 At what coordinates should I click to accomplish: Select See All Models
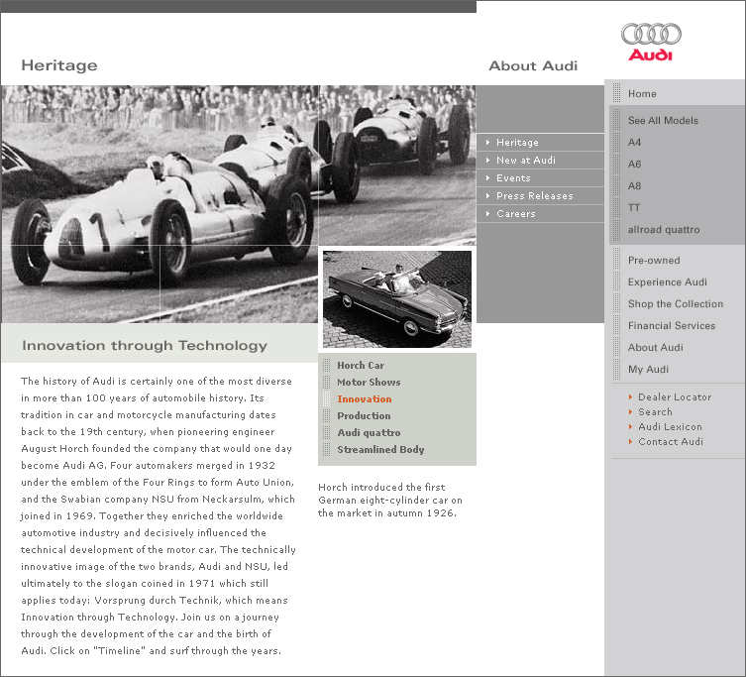663,121
